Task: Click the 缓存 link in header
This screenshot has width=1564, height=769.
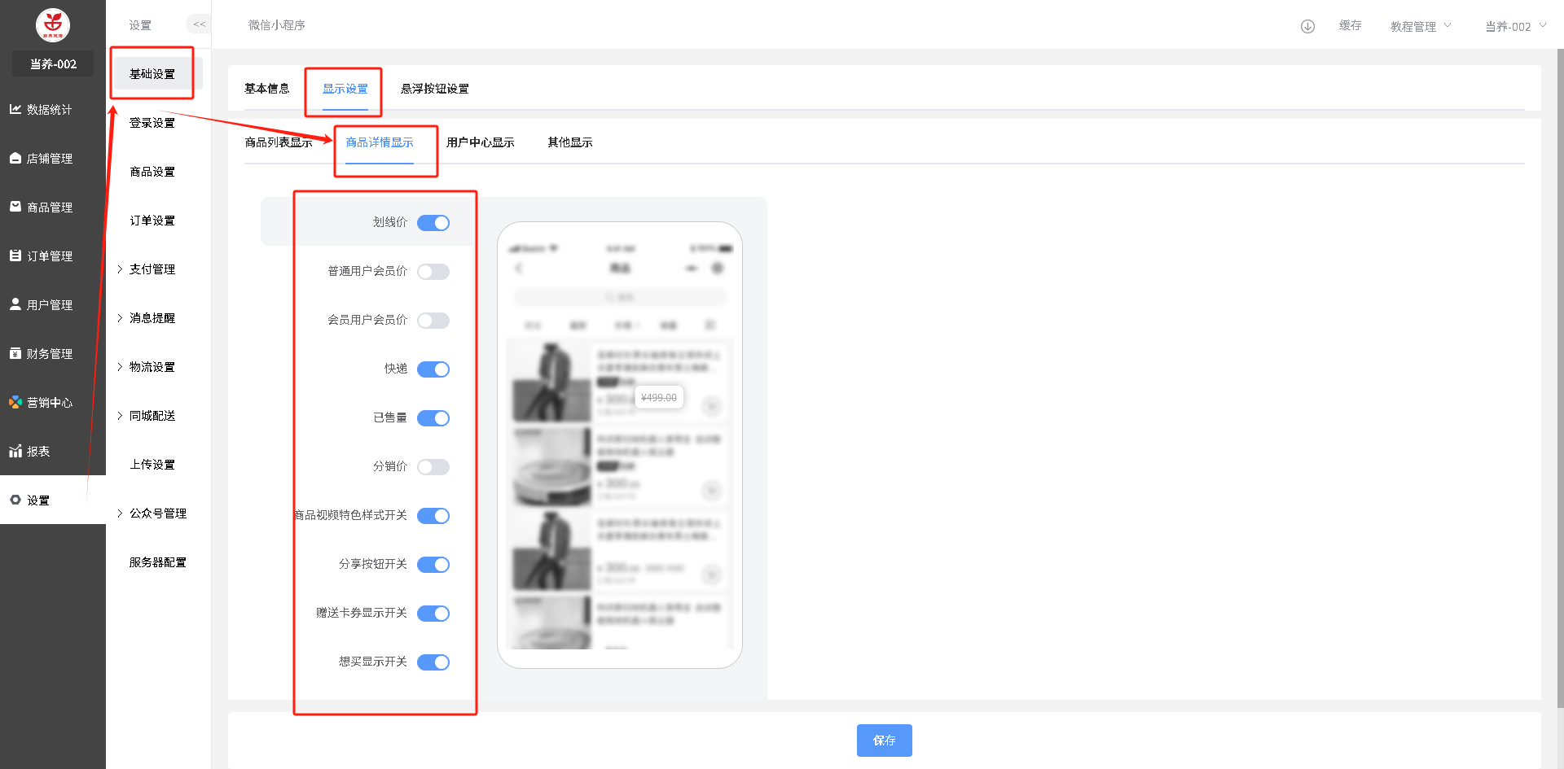Action: tap(1350, 25)
